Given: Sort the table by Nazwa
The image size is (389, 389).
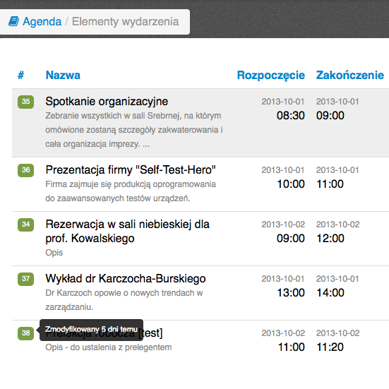Looking at the screenshot, I should point(63,75).
